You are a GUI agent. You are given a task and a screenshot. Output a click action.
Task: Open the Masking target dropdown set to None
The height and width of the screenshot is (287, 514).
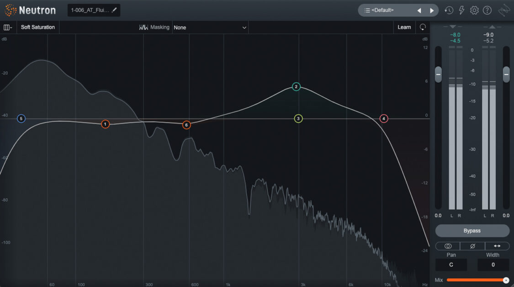coord(210,27)
